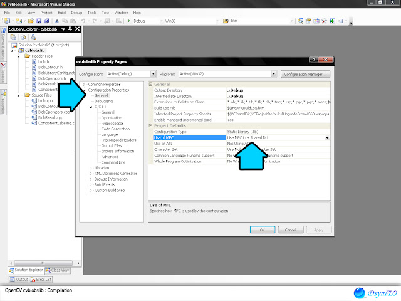Switch to the Class View tab
The height and width of the screenshot is (301, 401).
(x=58, y=270)
